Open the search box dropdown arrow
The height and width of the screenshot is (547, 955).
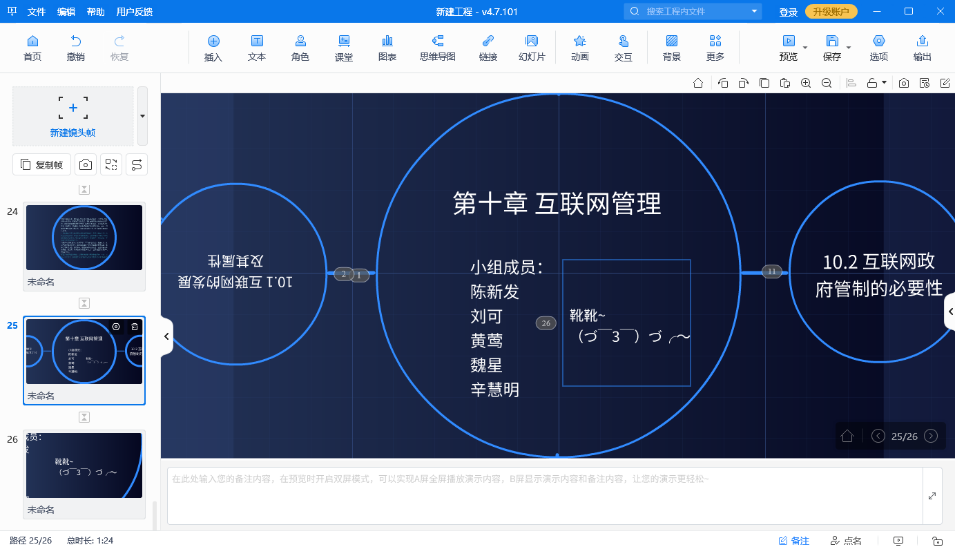(754, 12)
